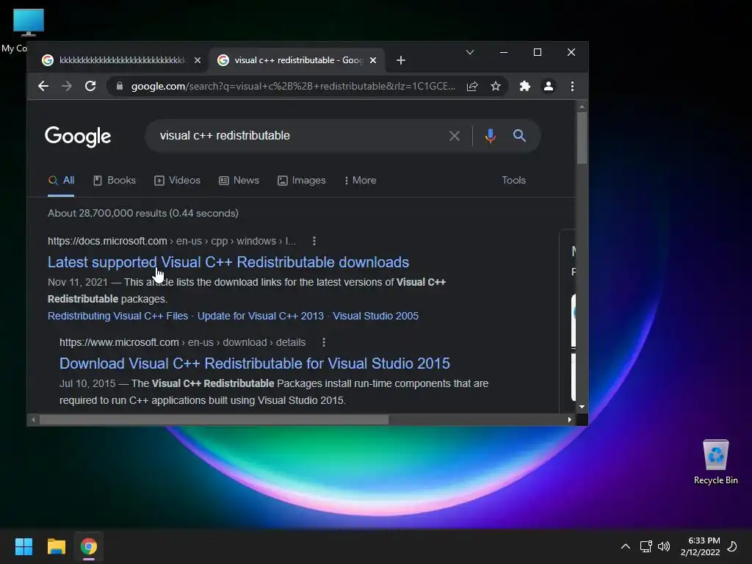Click the 'About 28,700,000 results' text
The width and height of the screenshot is (752, 564).
(143, 213)
